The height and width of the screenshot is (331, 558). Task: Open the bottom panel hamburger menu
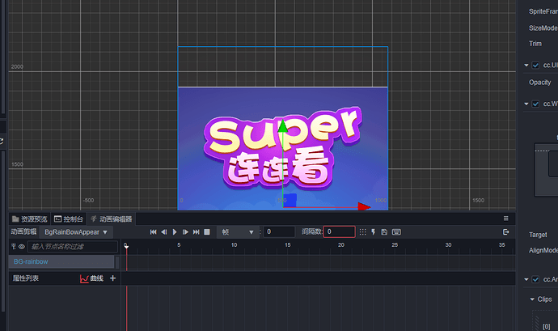[x=505, y=219]
